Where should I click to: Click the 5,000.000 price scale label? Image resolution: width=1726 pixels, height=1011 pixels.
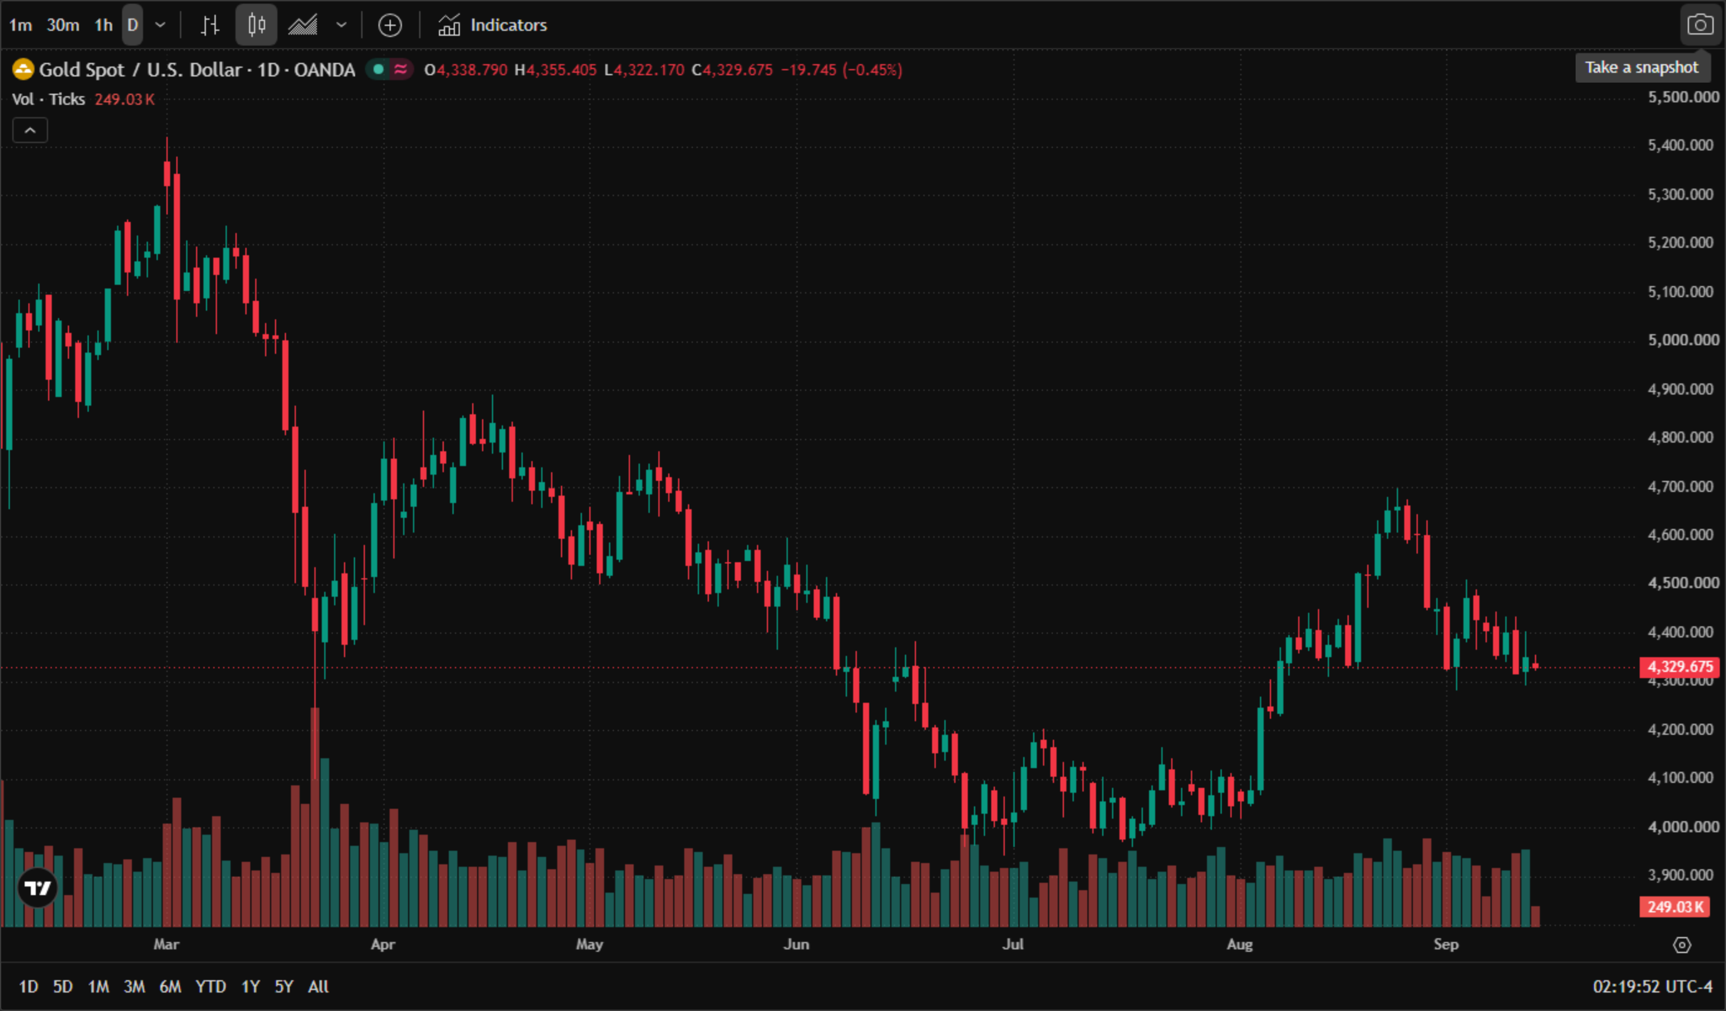[1683, 340]
